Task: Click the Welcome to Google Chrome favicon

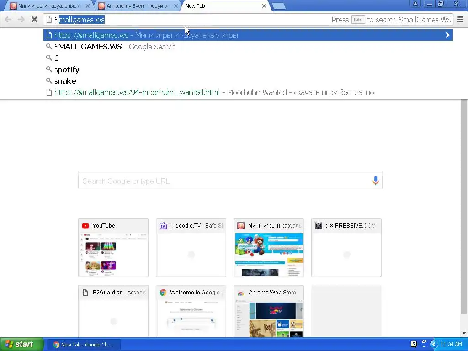Action: [163, 292]
